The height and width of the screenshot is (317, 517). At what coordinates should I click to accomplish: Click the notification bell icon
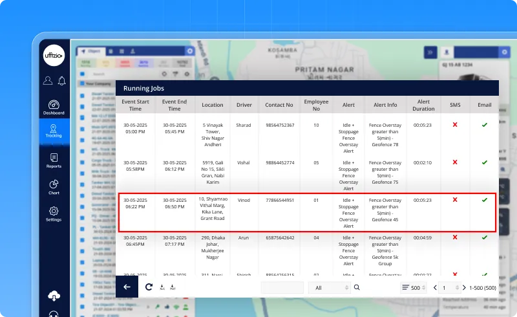coord(62,81)
